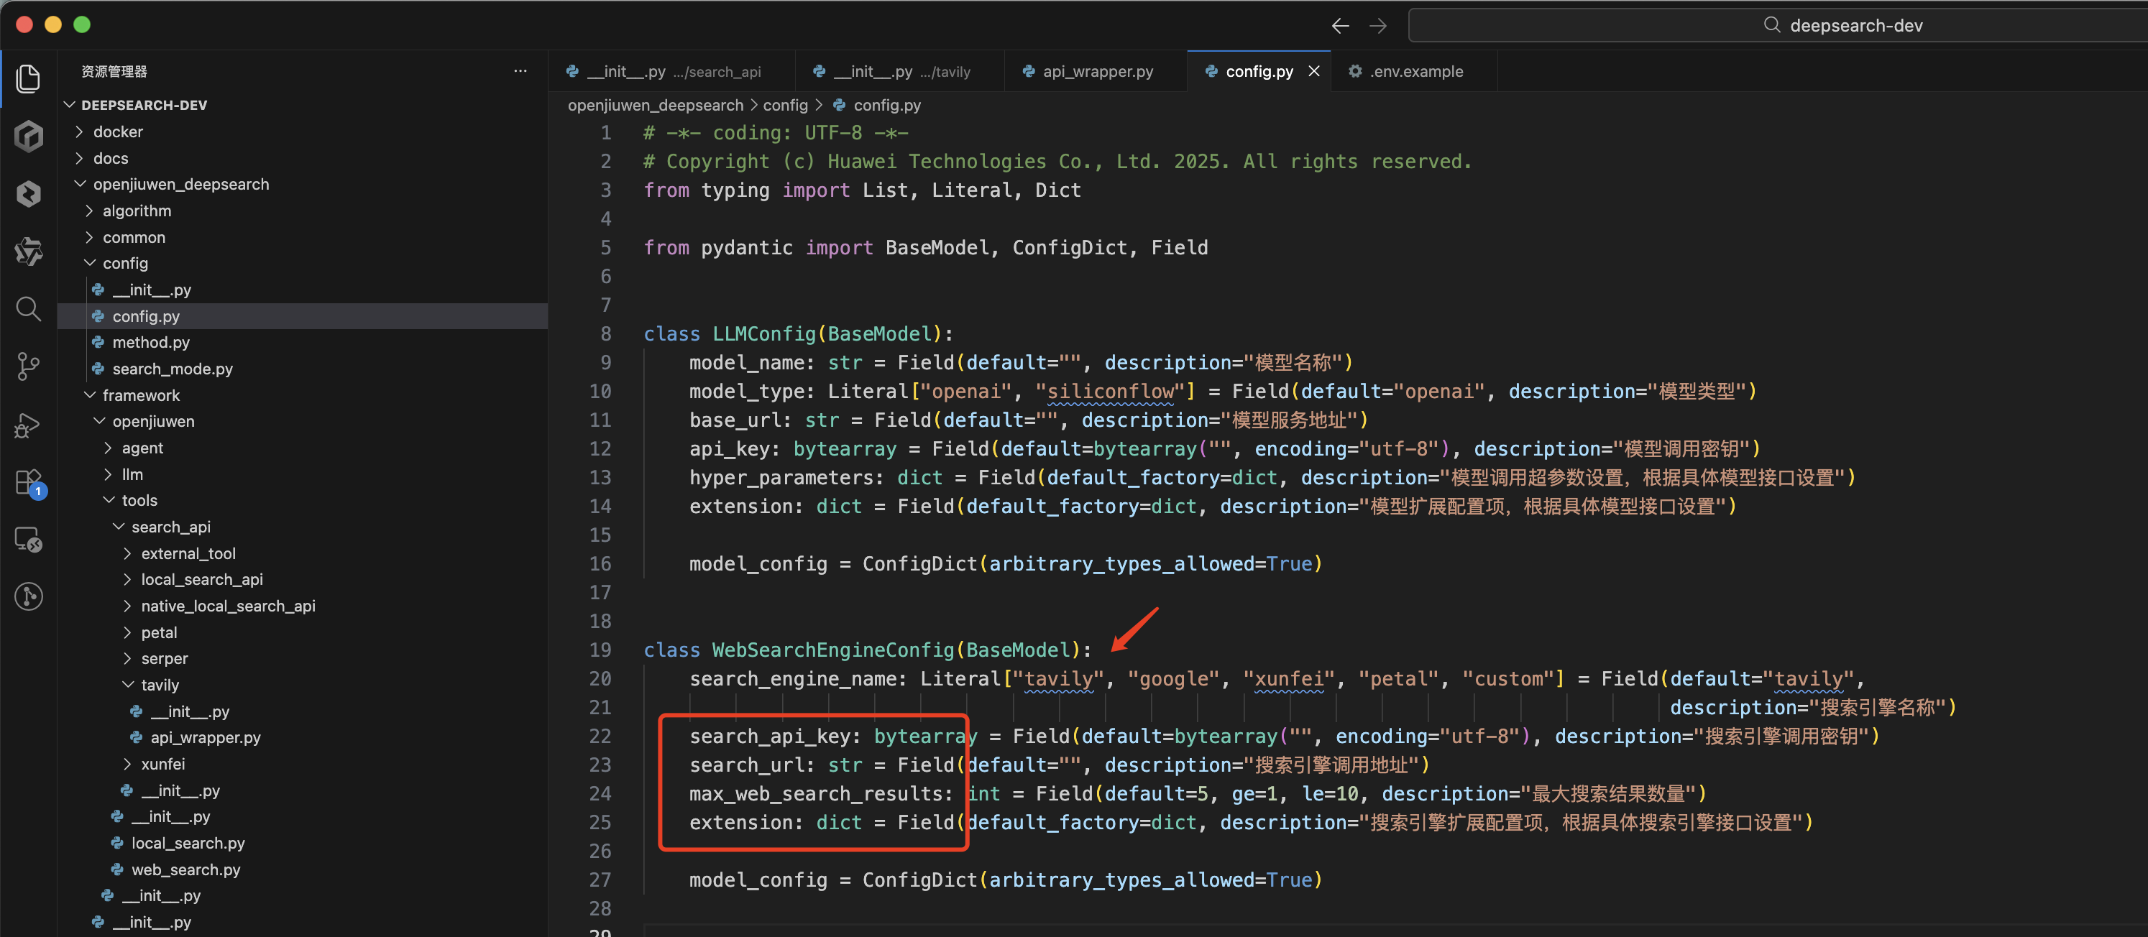The height and width of the screenshot is (937, 2148).
Task: Open explorer more actions ellipsis
Action: 520,72
